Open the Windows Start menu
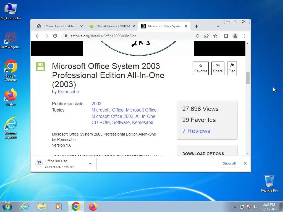Viewport: 283px width, 212px height. (x=7, y=206)
